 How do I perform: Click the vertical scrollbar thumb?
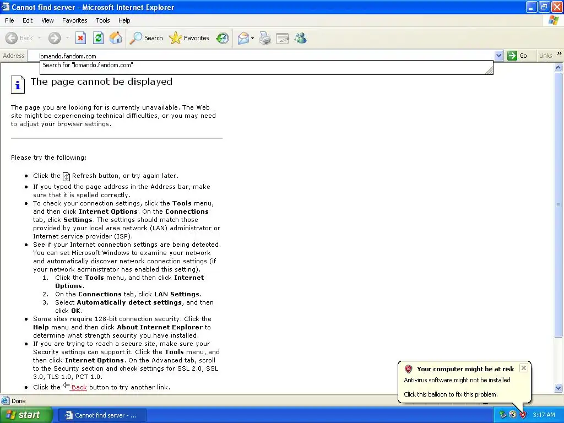558,205
